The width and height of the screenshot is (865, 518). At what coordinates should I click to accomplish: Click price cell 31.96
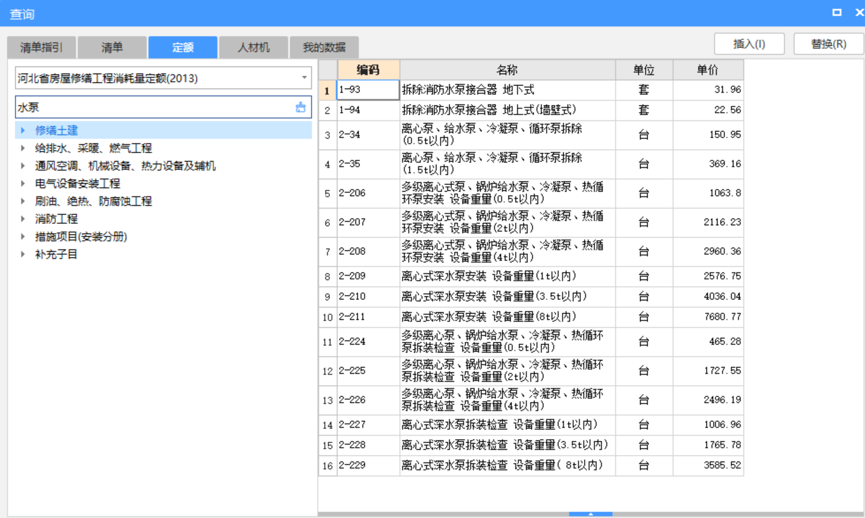pyautogui.click(x=708, y=90)
